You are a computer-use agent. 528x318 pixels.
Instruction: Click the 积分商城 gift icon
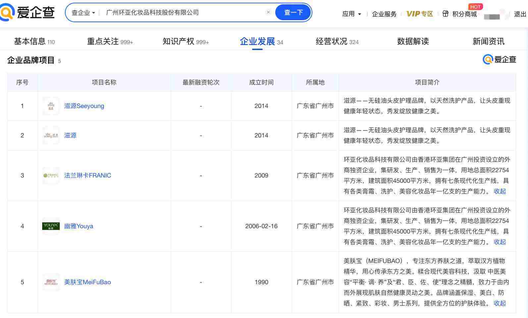tap(446, 14)
